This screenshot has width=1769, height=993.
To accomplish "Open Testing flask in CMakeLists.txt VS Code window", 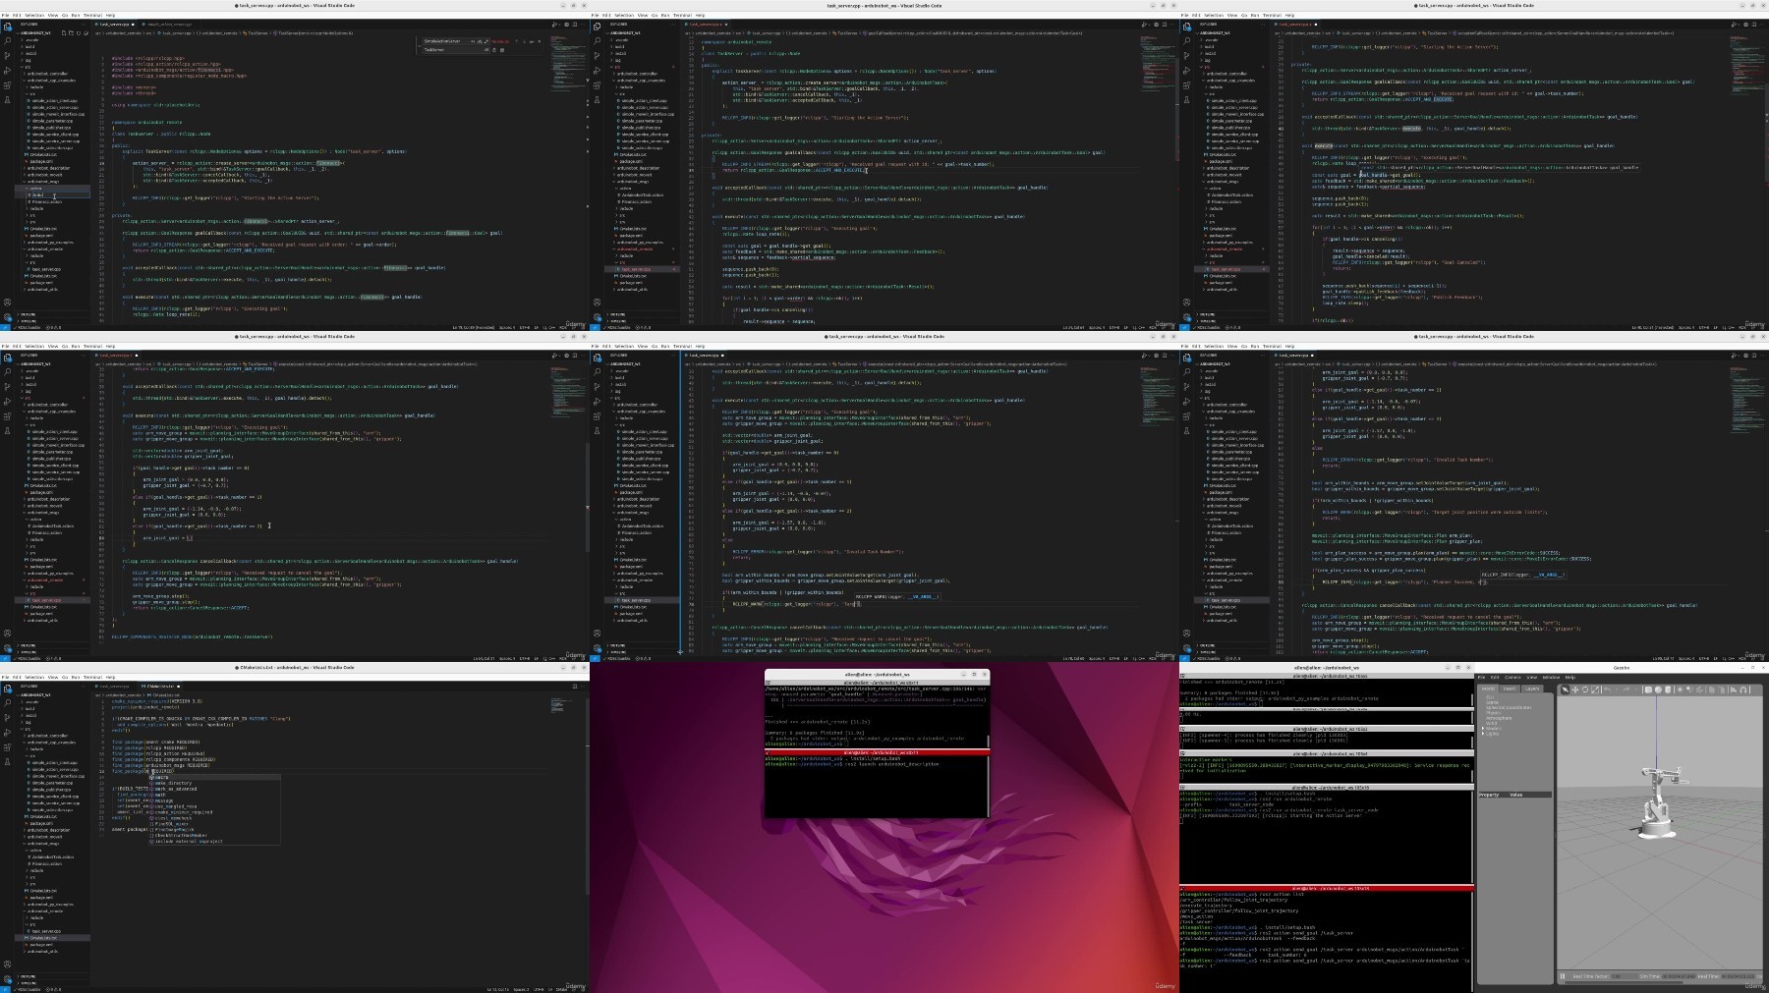I will pos(7,762).
